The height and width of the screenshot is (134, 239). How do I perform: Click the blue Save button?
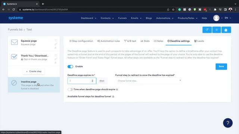tap(221, 67)
